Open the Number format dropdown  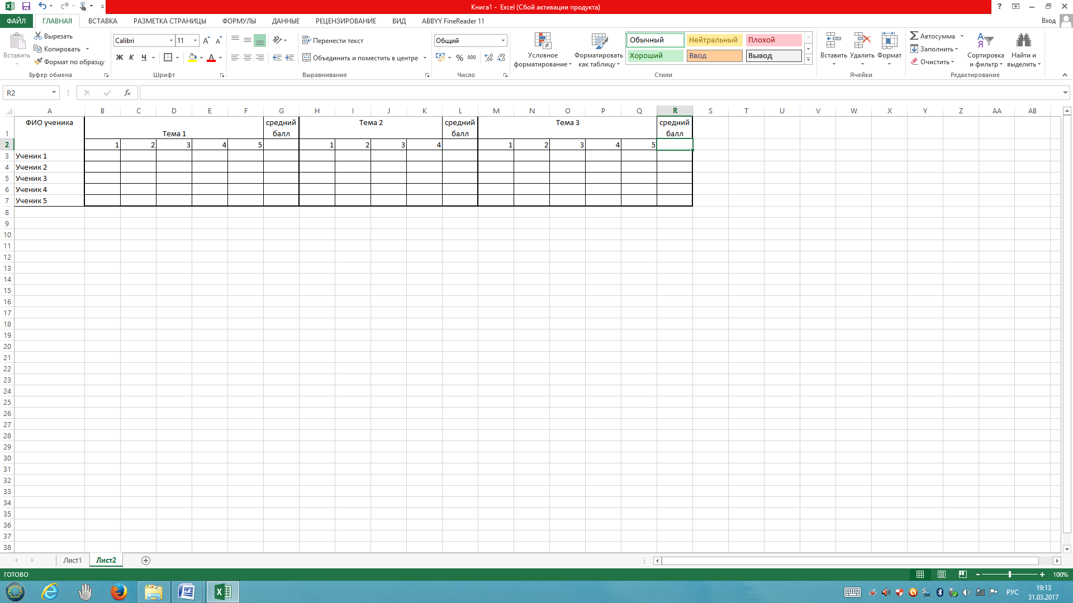tap(502, 41)
